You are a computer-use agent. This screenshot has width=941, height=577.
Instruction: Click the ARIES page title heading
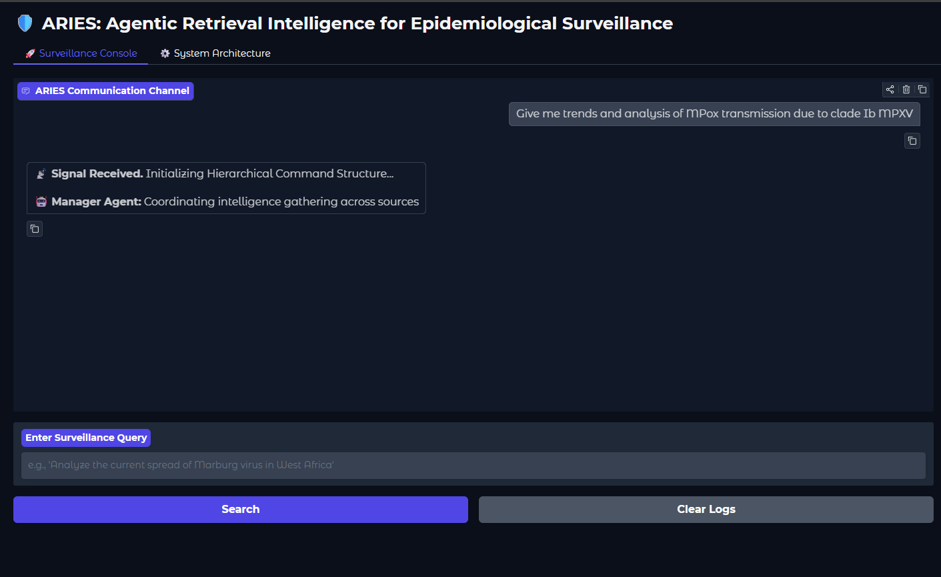357,23
